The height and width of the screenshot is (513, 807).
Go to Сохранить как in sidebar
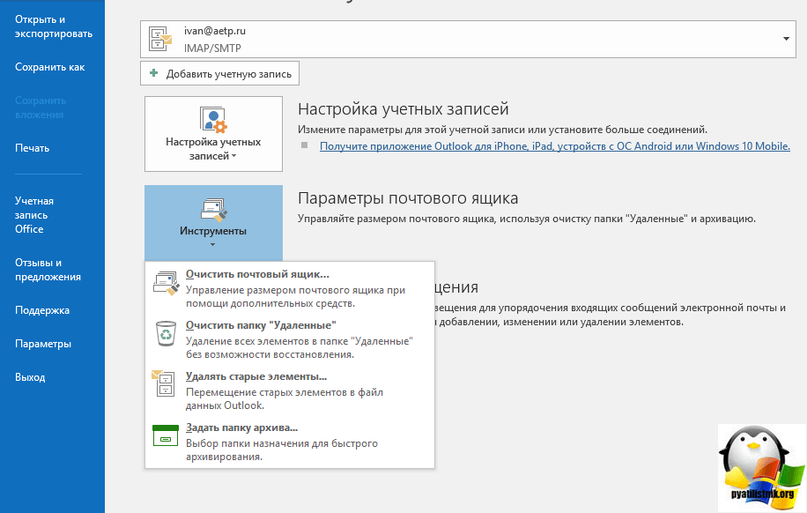coord(50,67)
